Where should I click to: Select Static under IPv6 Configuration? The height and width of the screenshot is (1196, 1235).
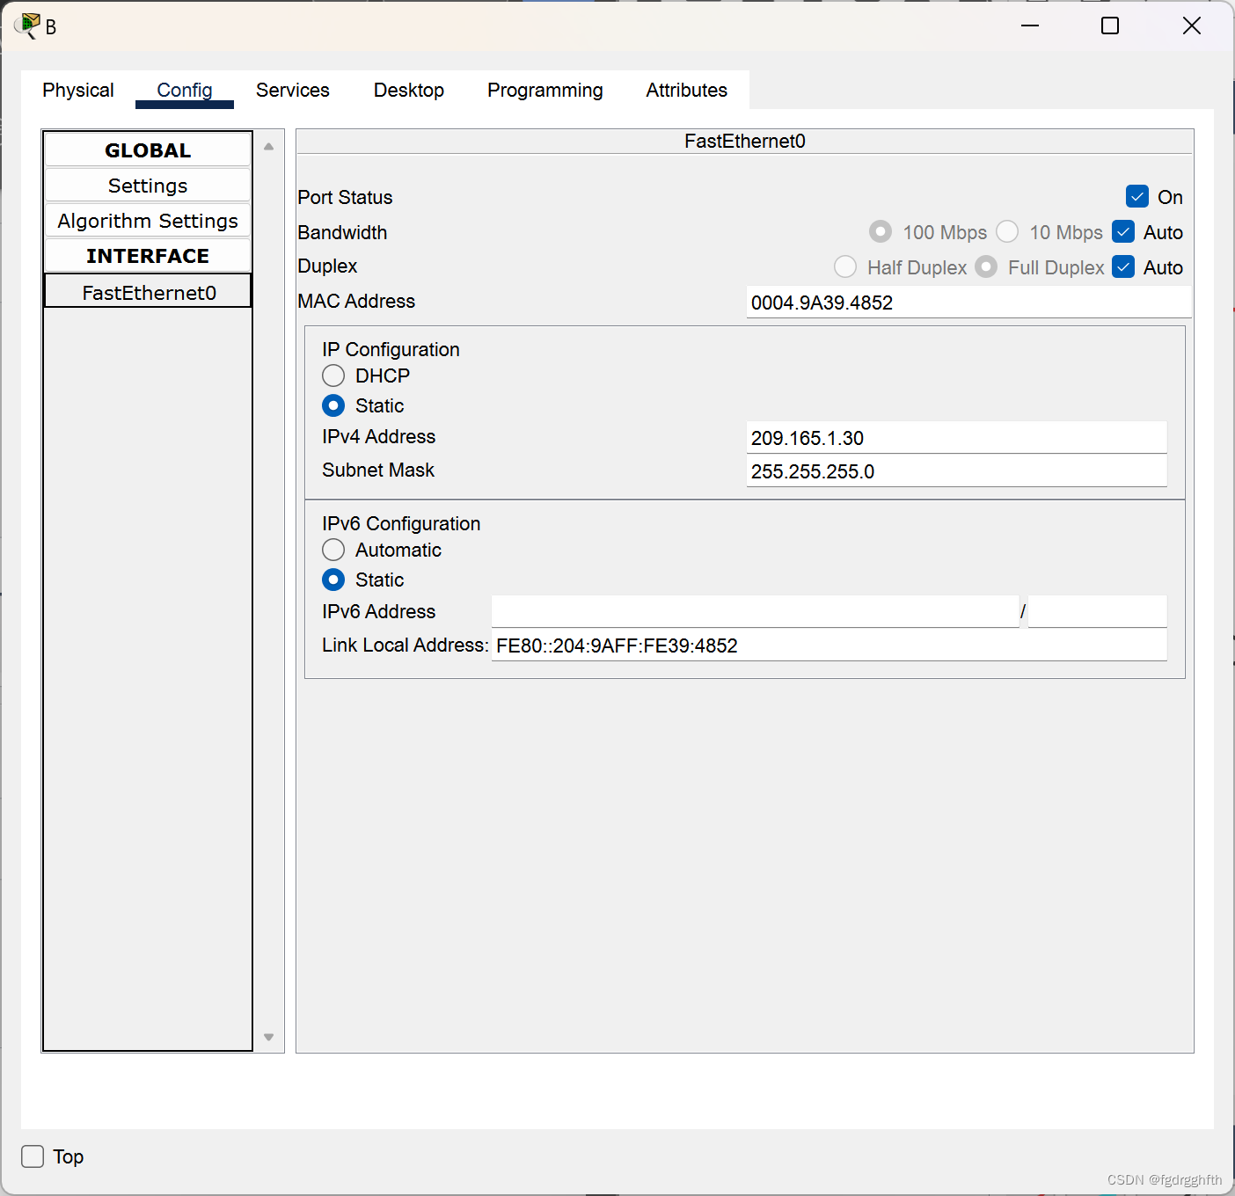(x=333, y=580)
